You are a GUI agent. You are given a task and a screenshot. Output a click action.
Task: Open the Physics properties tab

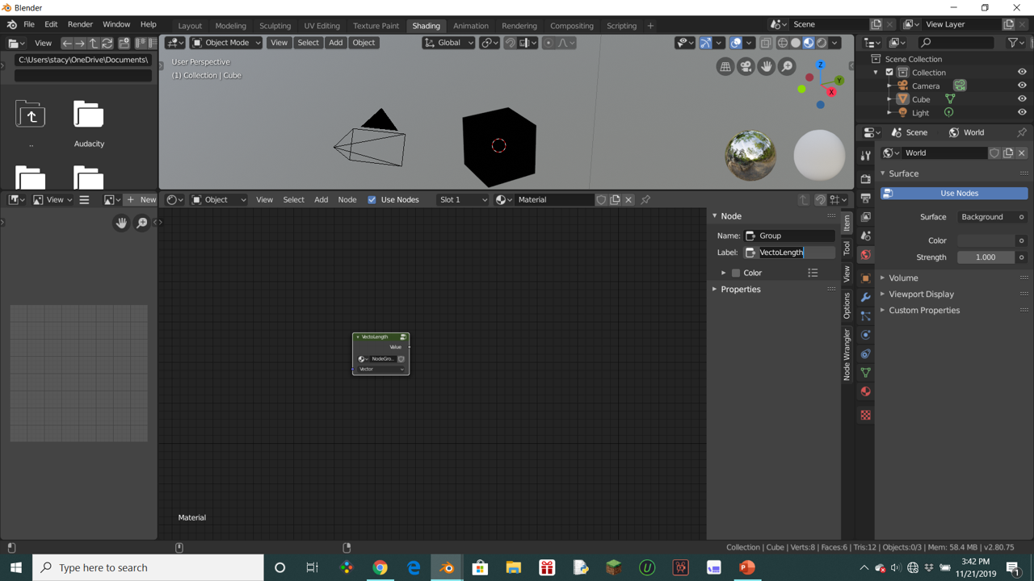coord(865,335)
